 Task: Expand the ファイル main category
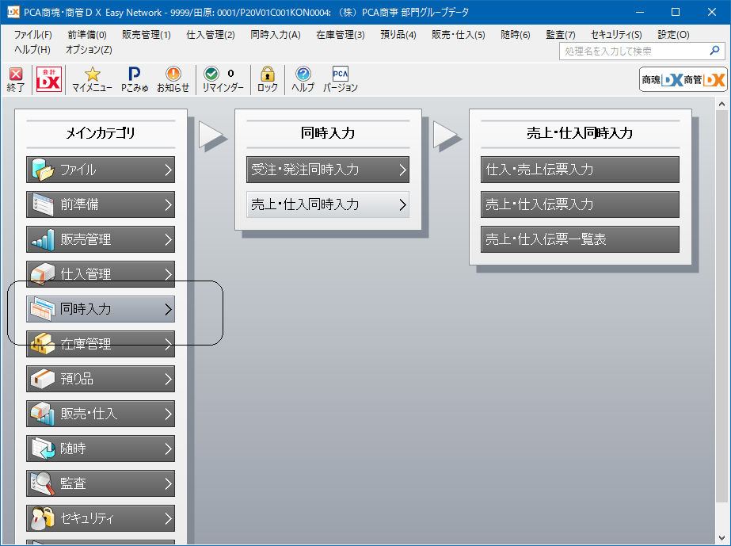coord(101,170)
